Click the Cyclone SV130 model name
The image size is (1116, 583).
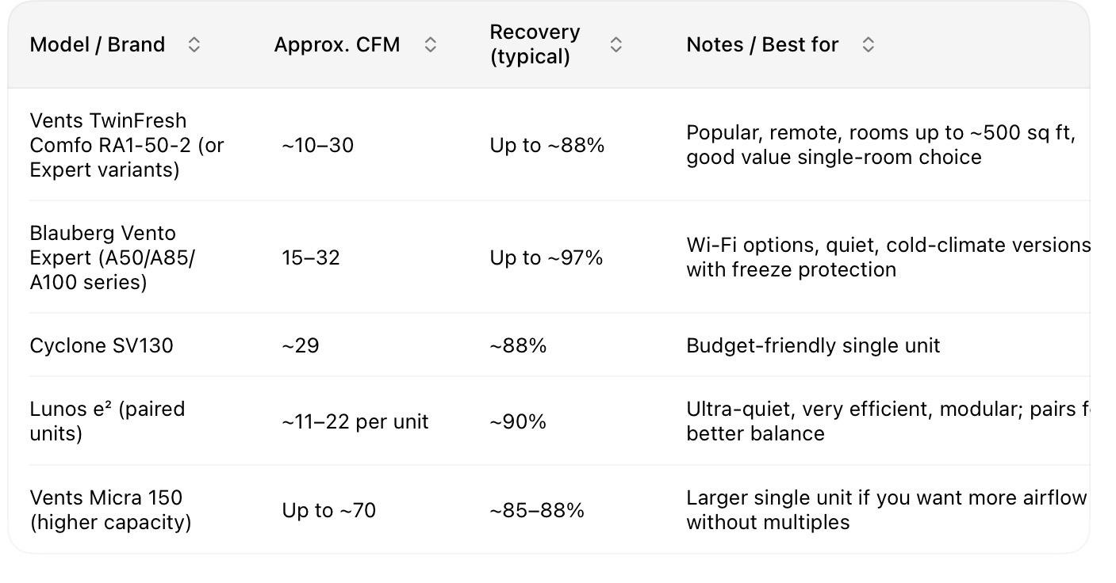[102, 345]
